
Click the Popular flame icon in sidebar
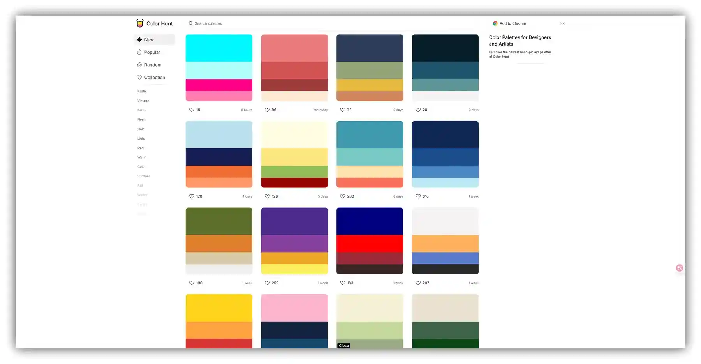coord(139,52)
